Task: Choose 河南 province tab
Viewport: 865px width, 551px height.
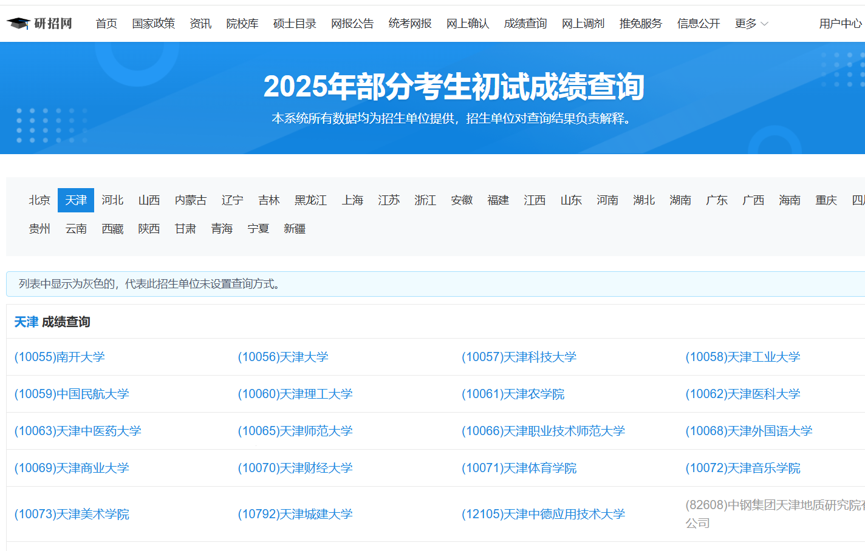Action: click(607, 200)
